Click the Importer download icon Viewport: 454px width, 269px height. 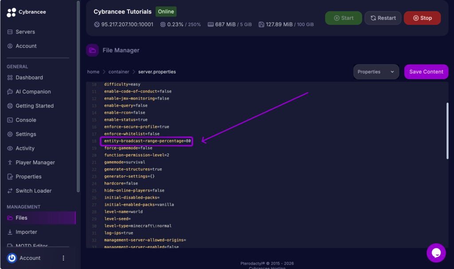pyautogui.click(x=10, y=232)
